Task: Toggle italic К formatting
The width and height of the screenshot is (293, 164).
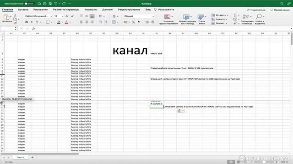Action: click(x=32, y=22)
